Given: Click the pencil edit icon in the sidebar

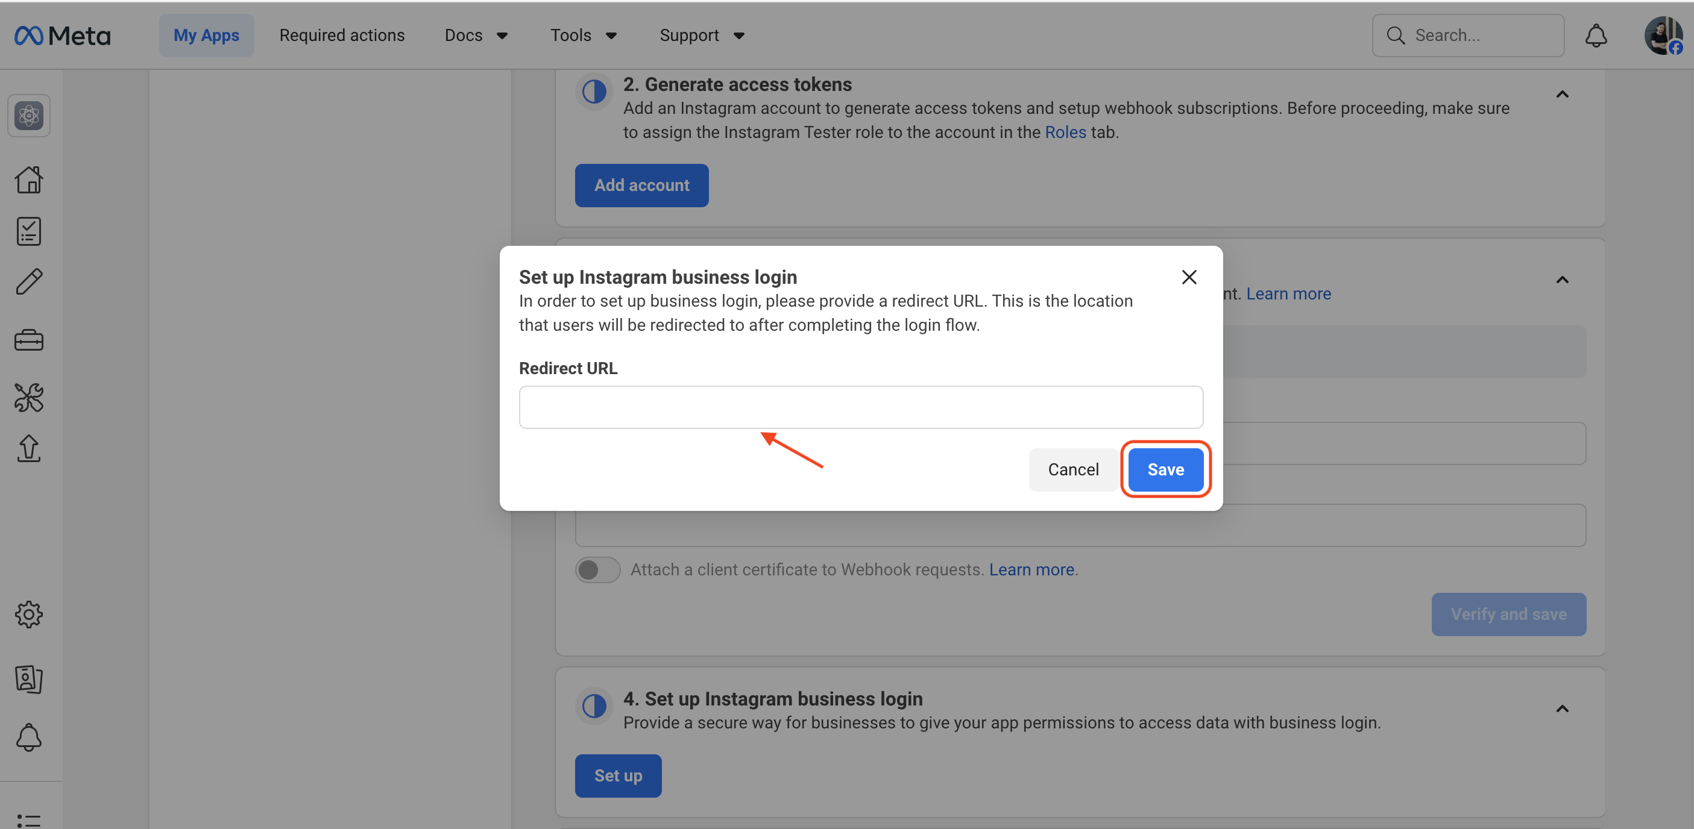Looking at the screenshot, I should click(x=29, y=282).
